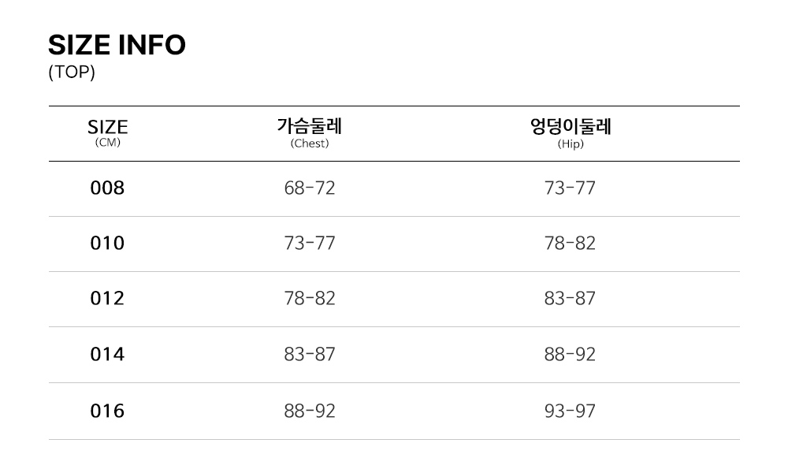This screenshot has width=788, height=473.
Task: Click the (TOP) subtitle label
Action: [72, 73]
